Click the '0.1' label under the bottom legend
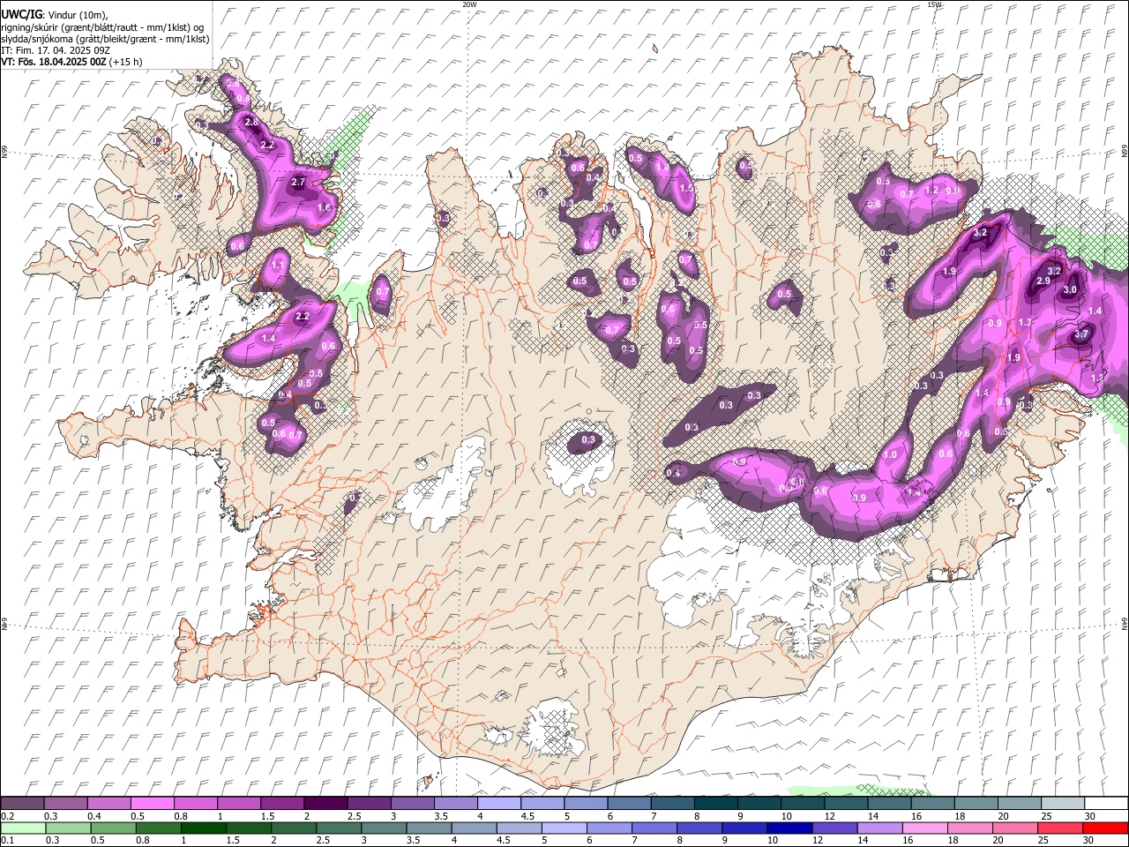This screenshot has height=847, width=1129. click(8, 841)
